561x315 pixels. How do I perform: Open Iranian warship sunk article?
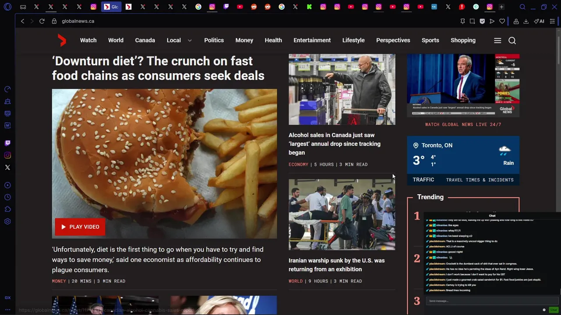point(337,265)
